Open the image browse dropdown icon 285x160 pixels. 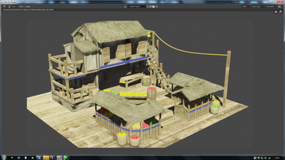[126, 7]
